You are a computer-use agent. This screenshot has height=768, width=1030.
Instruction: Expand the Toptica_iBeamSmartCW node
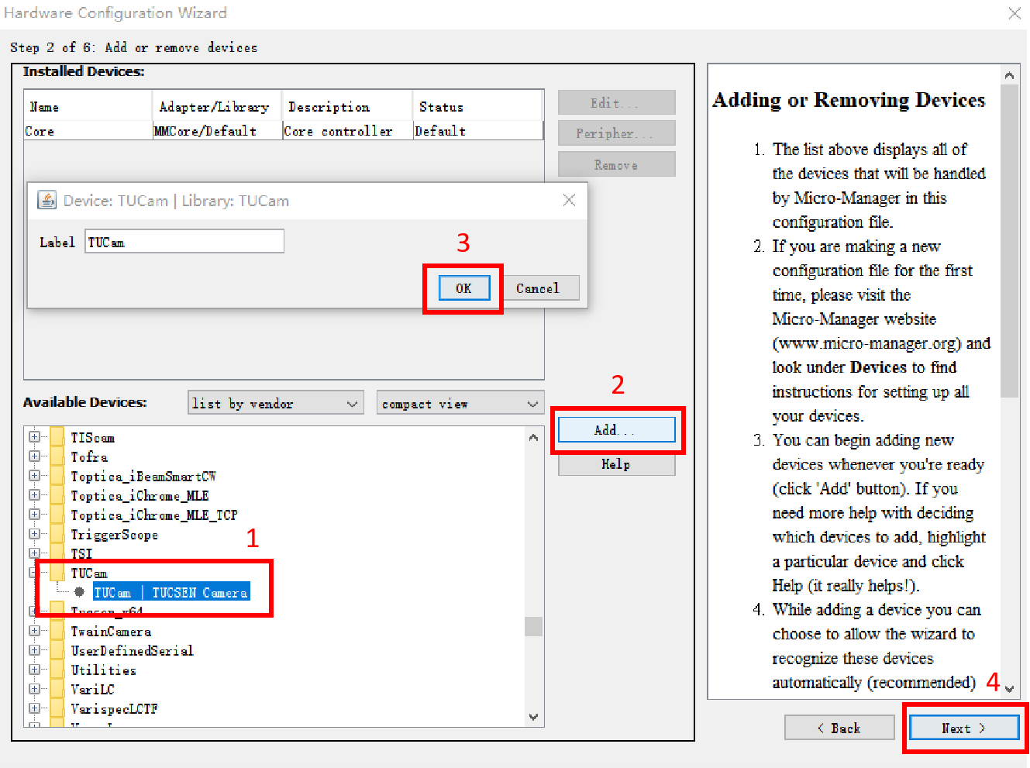[34, 476]
